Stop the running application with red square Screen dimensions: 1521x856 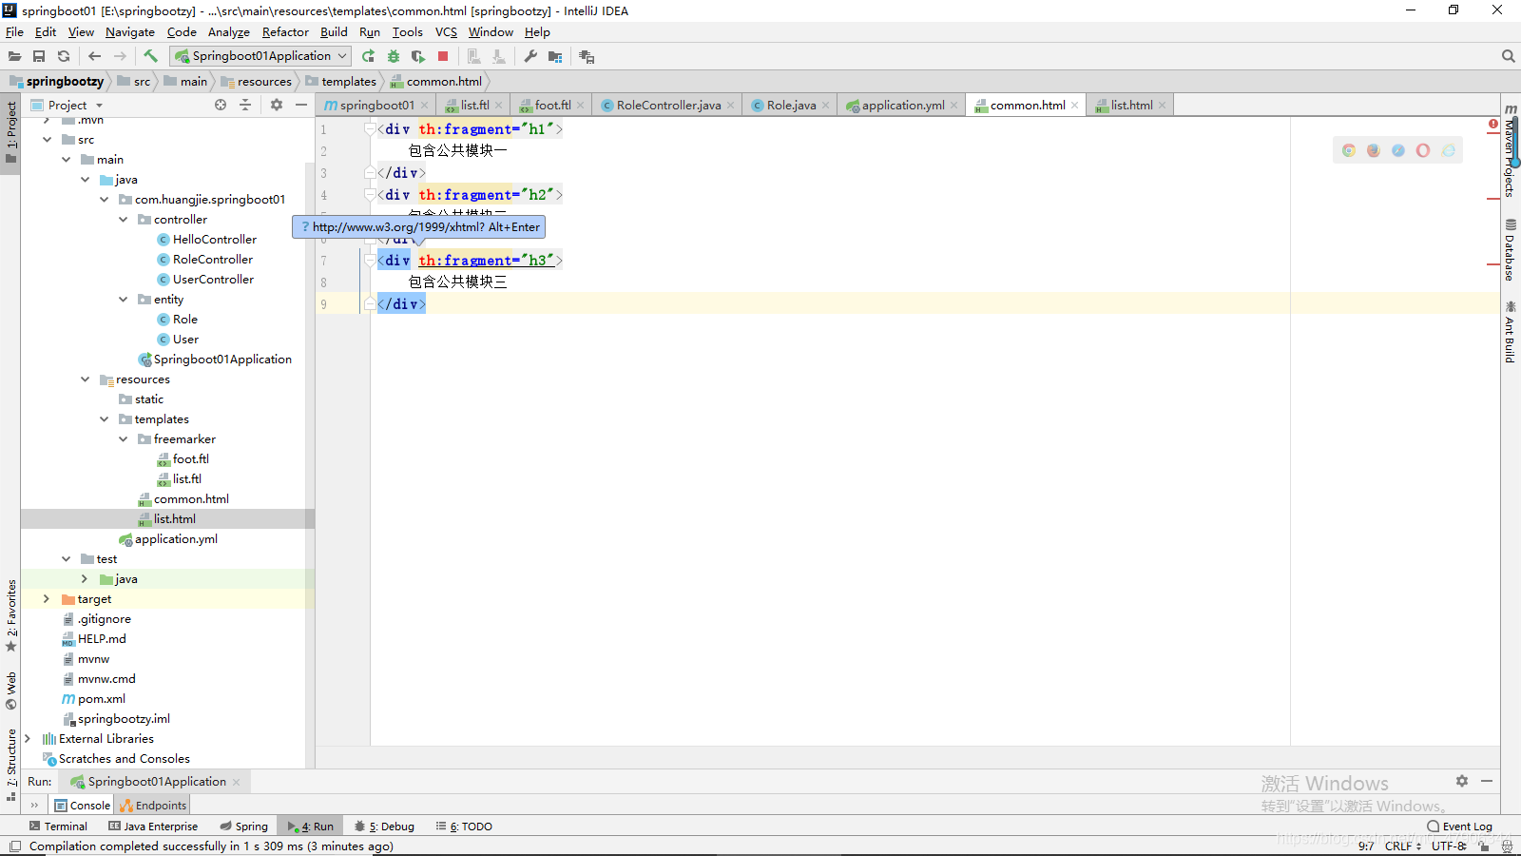pyautogui.click(x=443, y=56)
